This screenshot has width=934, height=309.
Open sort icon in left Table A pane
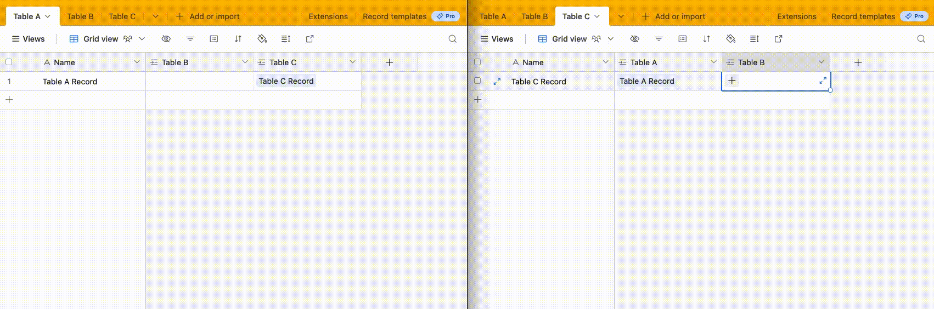pos(238,39)
